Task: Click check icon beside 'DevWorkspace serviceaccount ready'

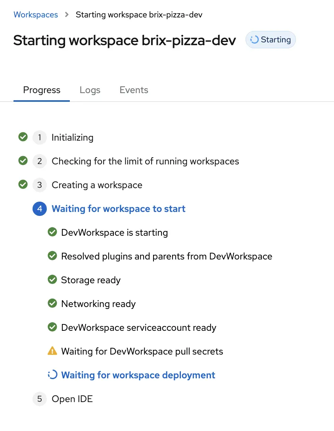Action: coord(52,327)
